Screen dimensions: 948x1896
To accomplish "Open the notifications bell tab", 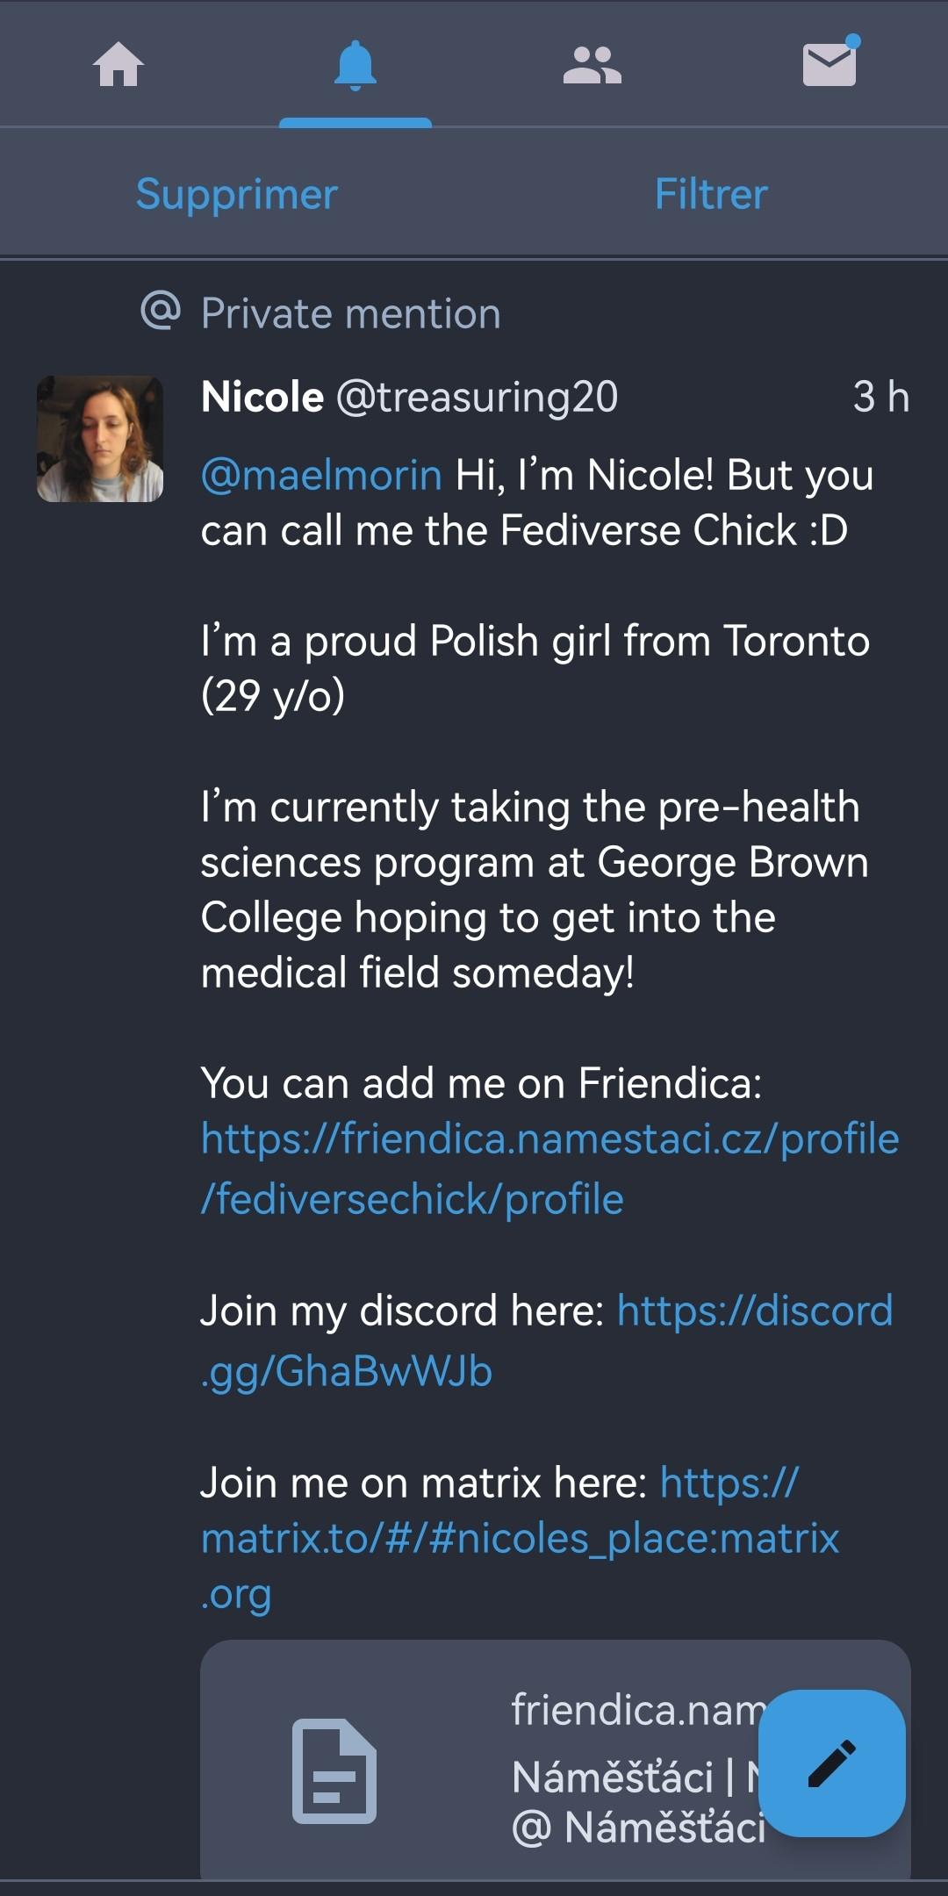I will 355,65.
